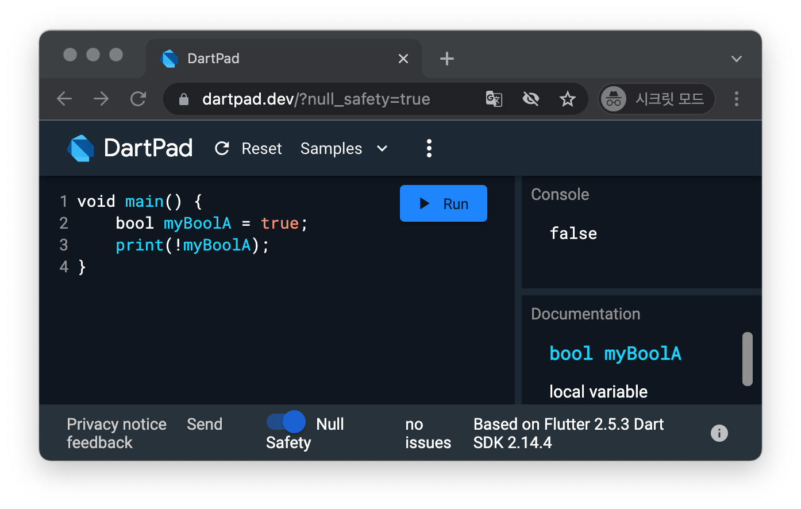Image resolution: width=801 pixels, height=509 pixels.
Task: Click the Documentation panel heading
Action: pos(586,314)
